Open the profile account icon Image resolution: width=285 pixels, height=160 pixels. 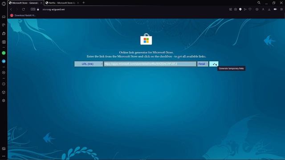pos(263,9)
